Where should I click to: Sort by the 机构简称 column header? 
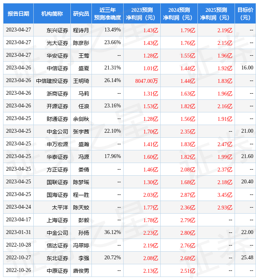[x=52, y=13]
